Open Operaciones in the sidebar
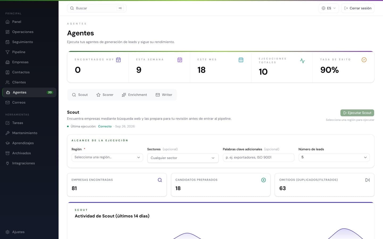 click(x=29, y=32)
